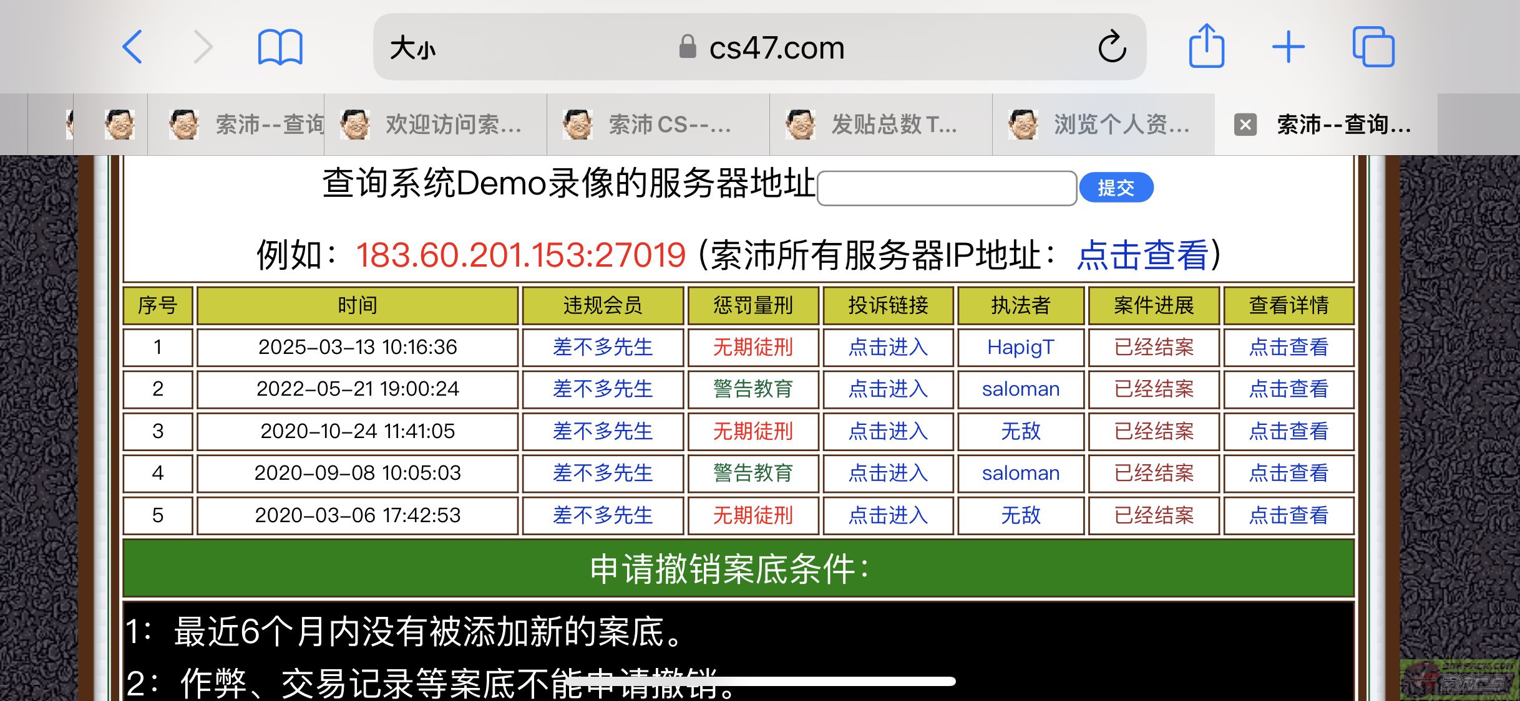View details 点击查看 for case row 5

point(1289,515)
